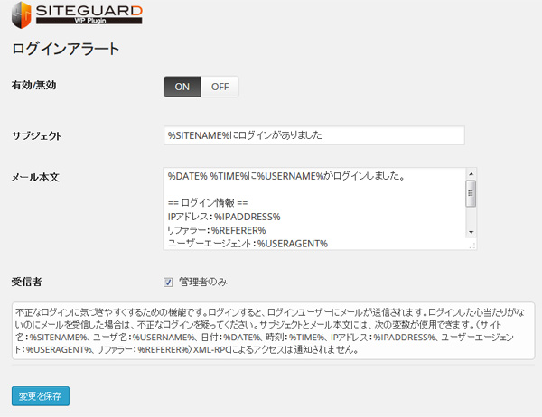The width and height of the screenshot is (542, 417).
Task: Click the ログインアラート heading text
Action: (x=66, y=49)
